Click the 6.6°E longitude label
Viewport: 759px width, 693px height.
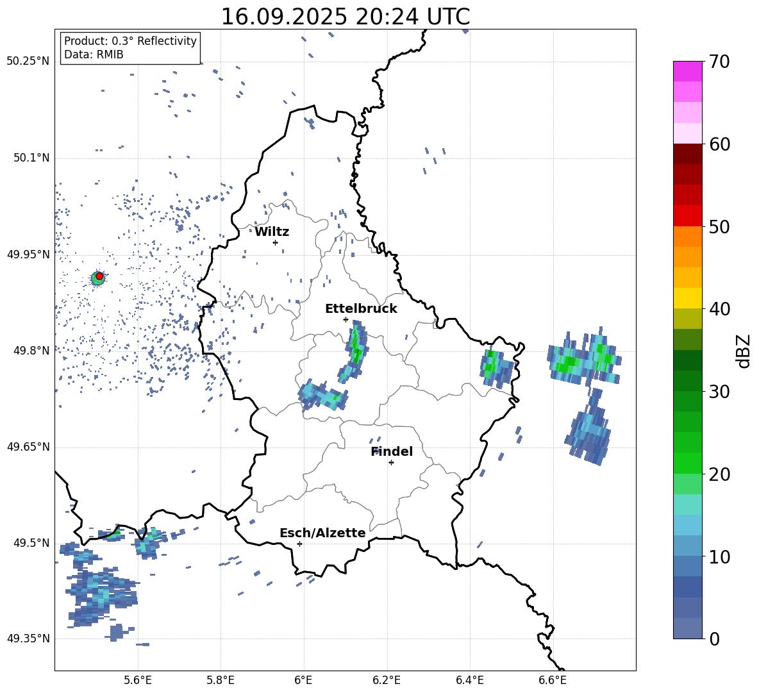pos(553,680)
